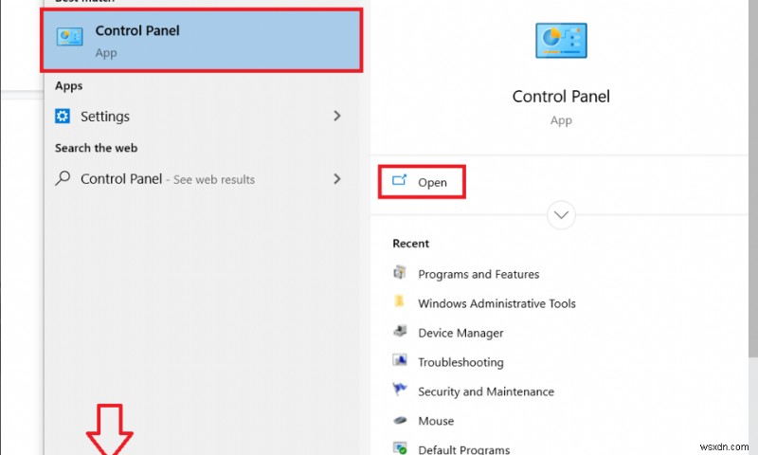Open Default Programs from Recent list

(x=463, y=449)
